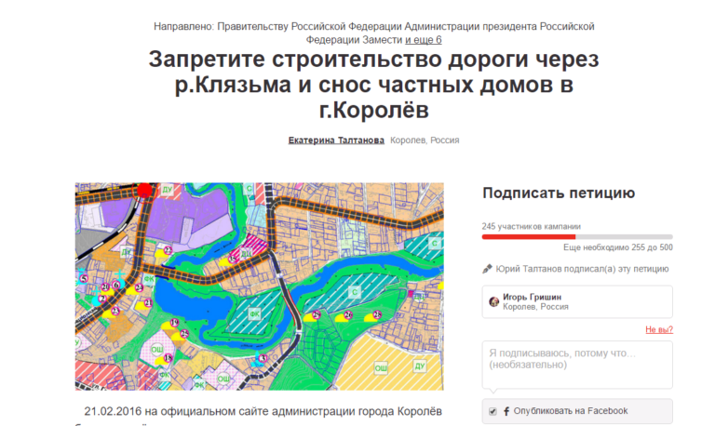Click the 'Направлено: Правительству Российской Федерации' line
Image resolution: width=715 pixels, height=426 pixels.
[374, 33]
